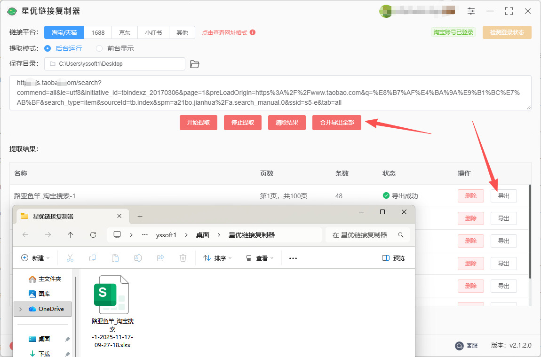The height and width of the screenshot is (357, 541).
Task: Go up one folder level in Explorer
Action: point(71,235)
